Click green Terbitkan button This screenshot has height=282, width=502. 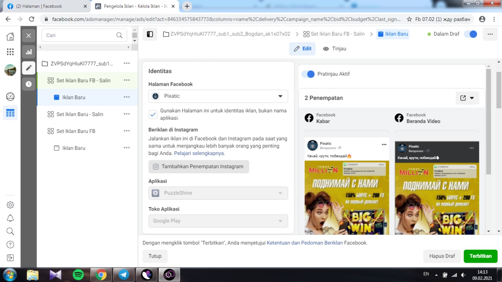480,256
